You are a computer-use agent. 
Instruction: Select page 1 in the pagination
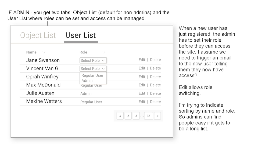[120, 116]
